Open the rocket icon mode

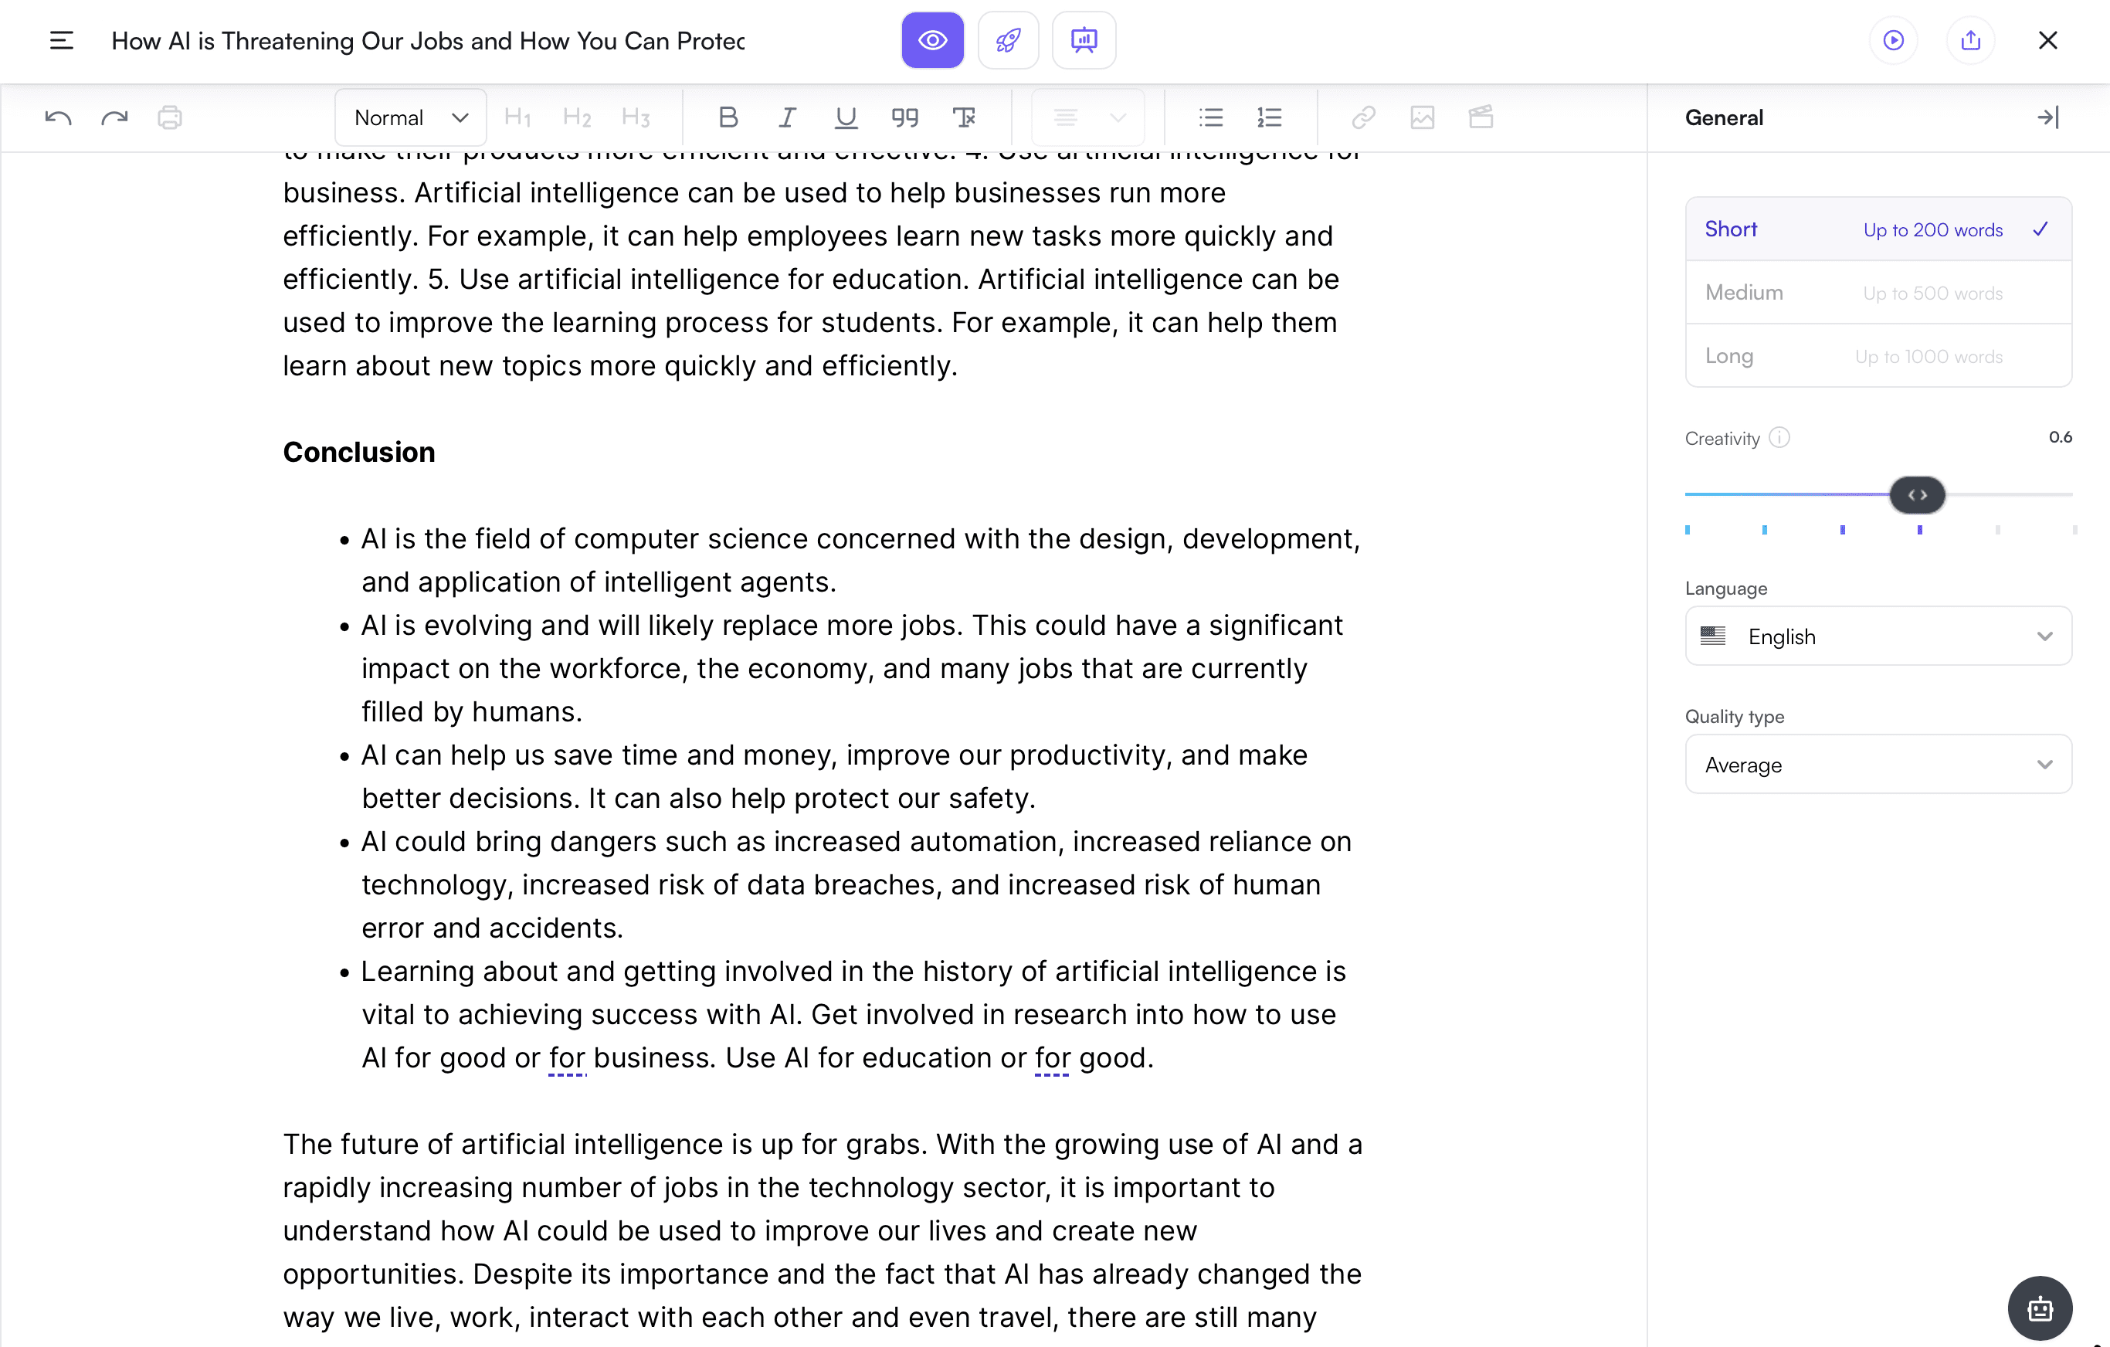(1008, 40)
